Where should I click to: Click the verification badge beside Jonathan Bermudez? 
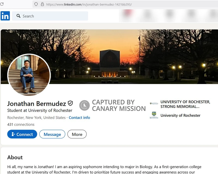point(70,103)
